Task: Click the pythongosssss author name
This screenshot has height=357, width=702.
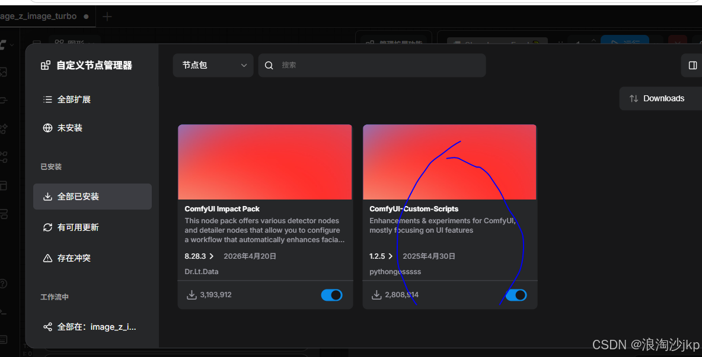Action: pyautogui.click(x=395, y=271)
